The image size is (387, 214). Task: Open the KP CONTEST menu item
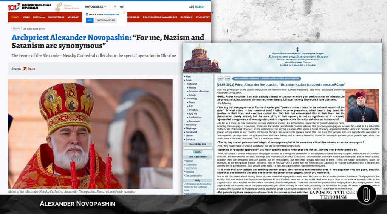203,17
